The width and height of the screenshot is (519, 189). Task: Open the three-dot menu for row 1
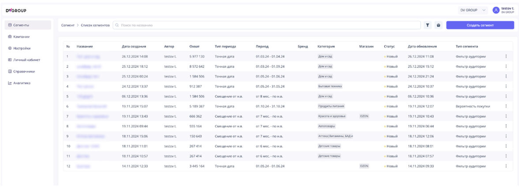[x=506, y=56]
